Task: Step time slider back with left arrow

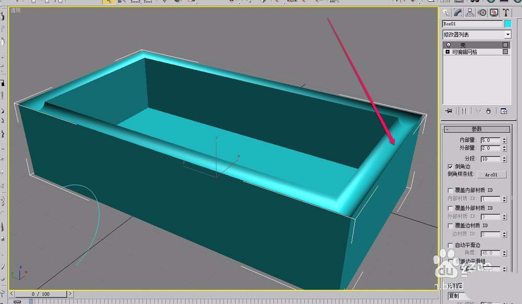Action: click(11, 294)
